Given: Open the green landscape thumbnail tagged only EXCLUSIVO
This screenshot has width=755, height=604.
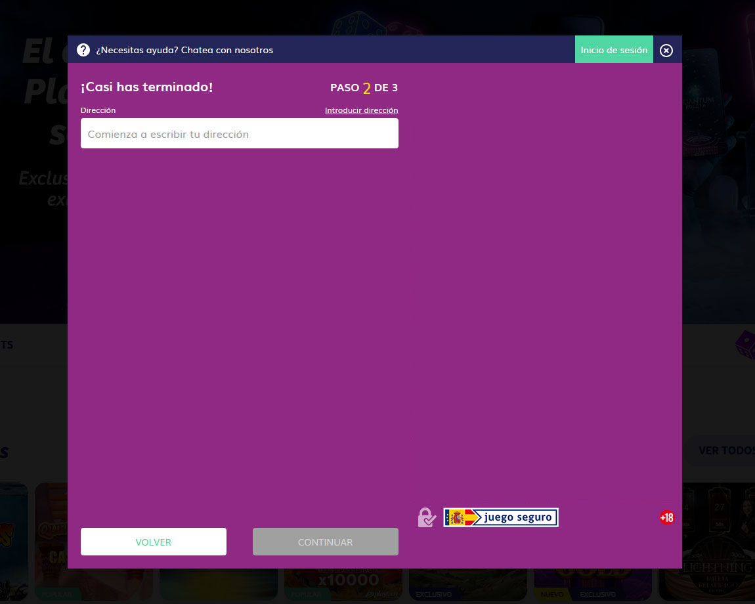Looking at the screenshot, I should coord(467,584).
